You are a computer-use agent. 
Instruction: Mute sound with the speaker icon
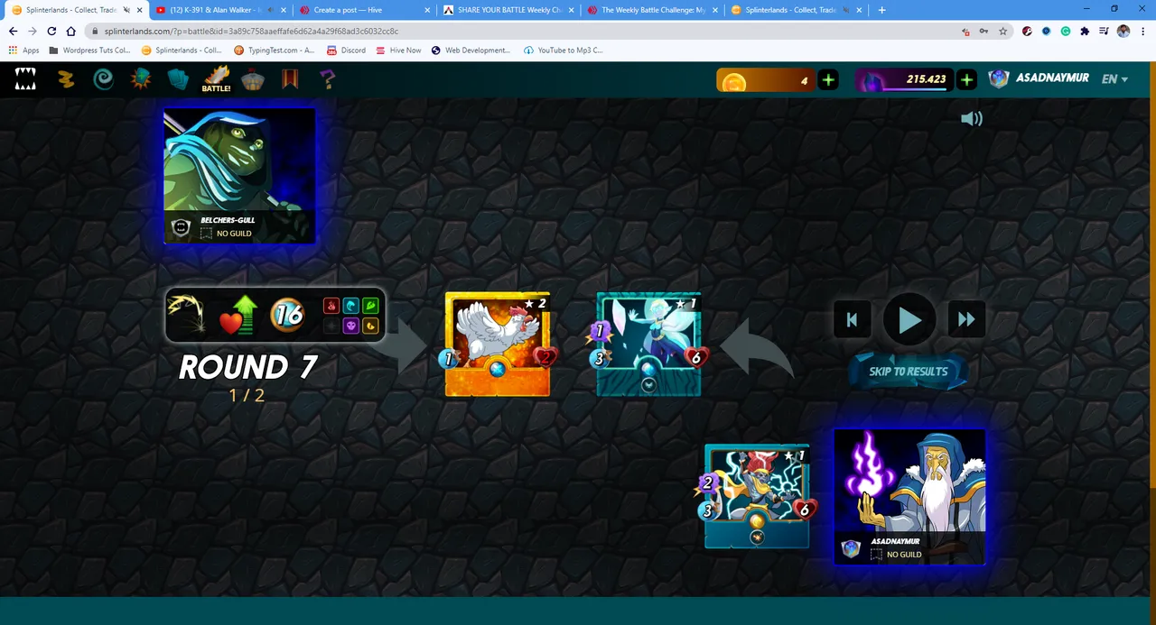pyautogui.click(x=972, y=119)
